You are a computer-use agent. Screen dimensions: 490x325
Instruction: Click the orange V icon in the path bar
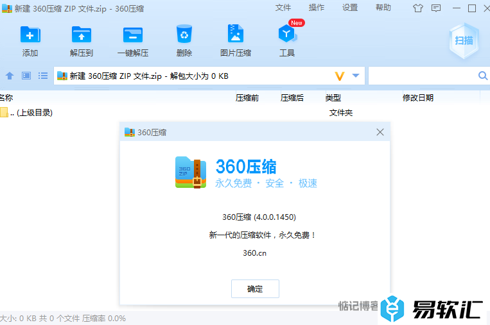[x=339, y=76]
